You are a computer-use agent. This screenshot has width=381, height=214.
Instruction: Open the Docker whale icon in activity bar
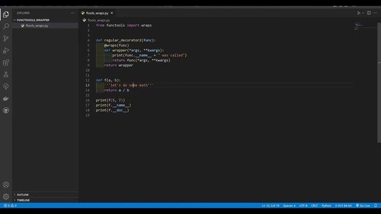pos(6,99)
